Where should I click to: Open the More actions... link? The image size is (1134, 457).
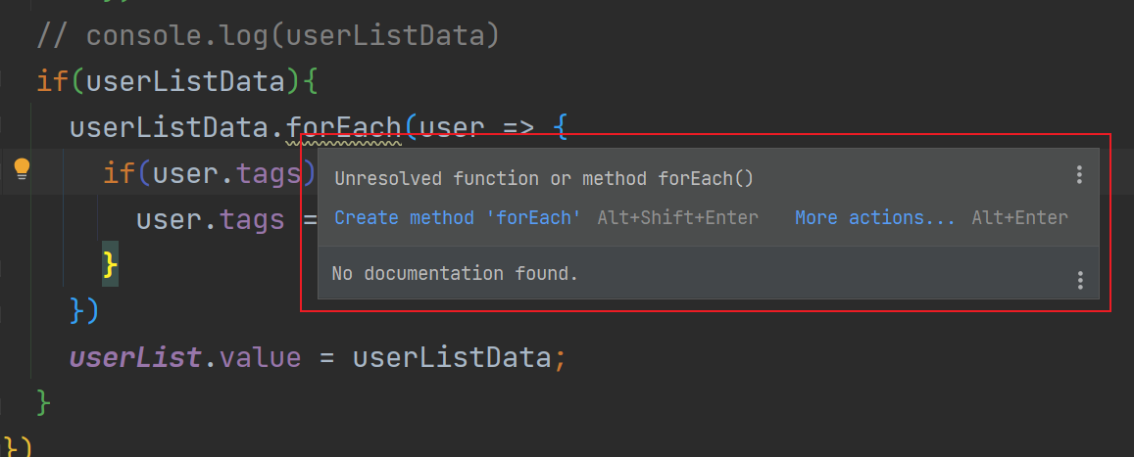click(x=875, y=217)
